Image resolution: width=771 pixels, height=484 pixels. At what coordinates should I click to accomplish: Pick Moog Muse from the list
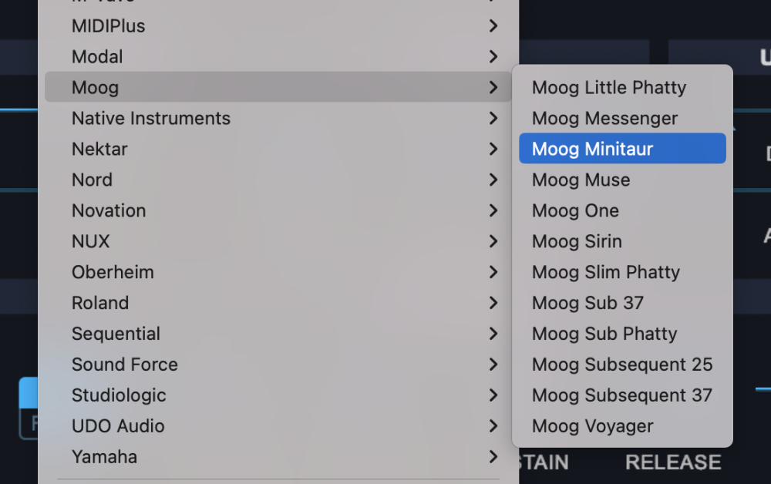coord(581,180)
